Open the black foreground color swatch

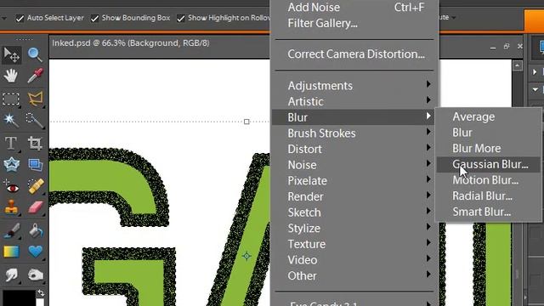(19, 298)
